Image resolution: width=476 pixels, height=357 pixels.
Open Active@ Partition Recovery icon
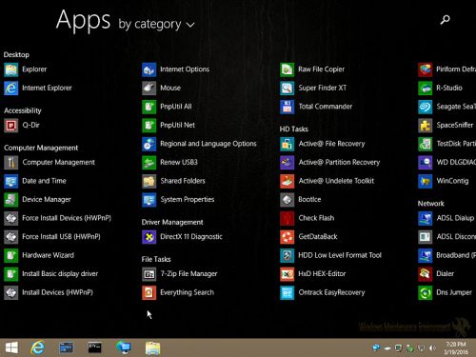(288, 163)
